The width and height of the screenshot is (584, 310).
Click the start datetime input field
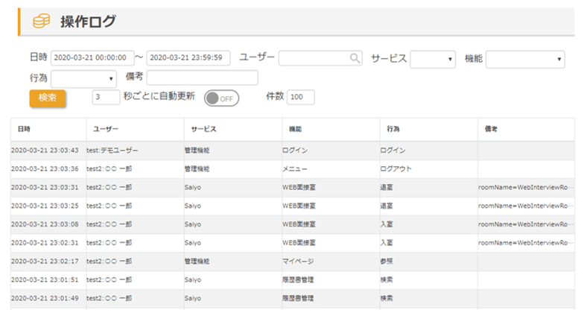pos(92,58)
